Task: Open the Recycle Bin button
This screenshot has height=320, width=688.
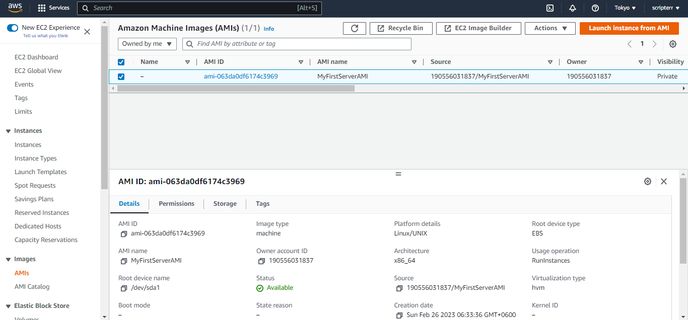Action: click(401, 28)
